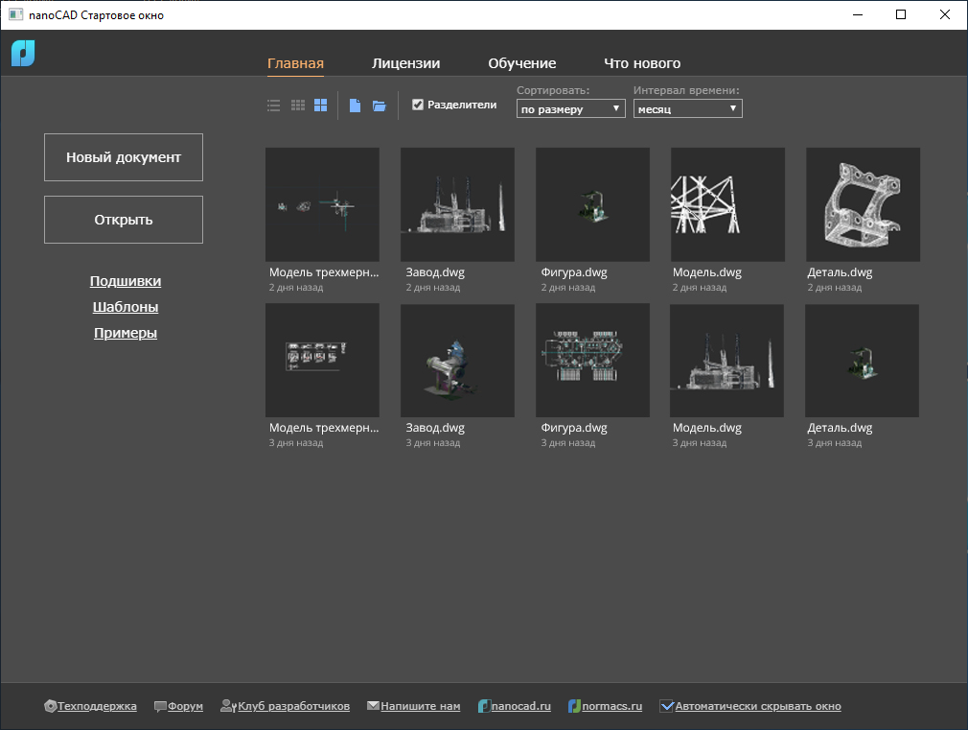Click the nanoCAD logo icon

[x=23, y=54]
